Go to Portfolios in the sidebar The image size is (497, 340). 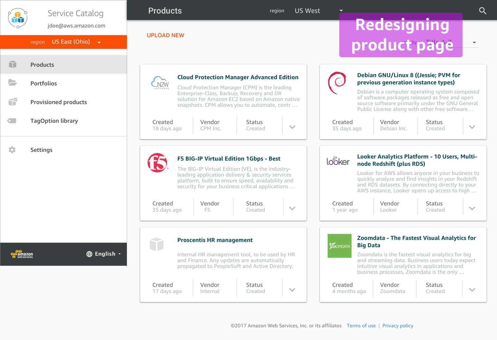[x=64, y=83]
